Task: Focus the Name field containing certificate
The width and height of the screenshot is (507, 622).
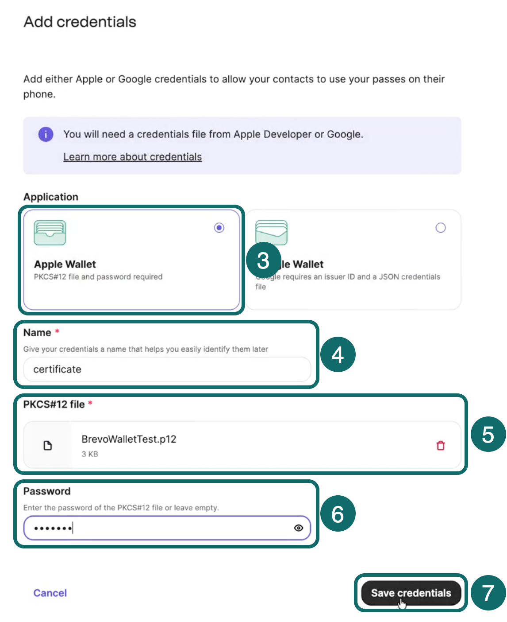Action: pos(167,369)
